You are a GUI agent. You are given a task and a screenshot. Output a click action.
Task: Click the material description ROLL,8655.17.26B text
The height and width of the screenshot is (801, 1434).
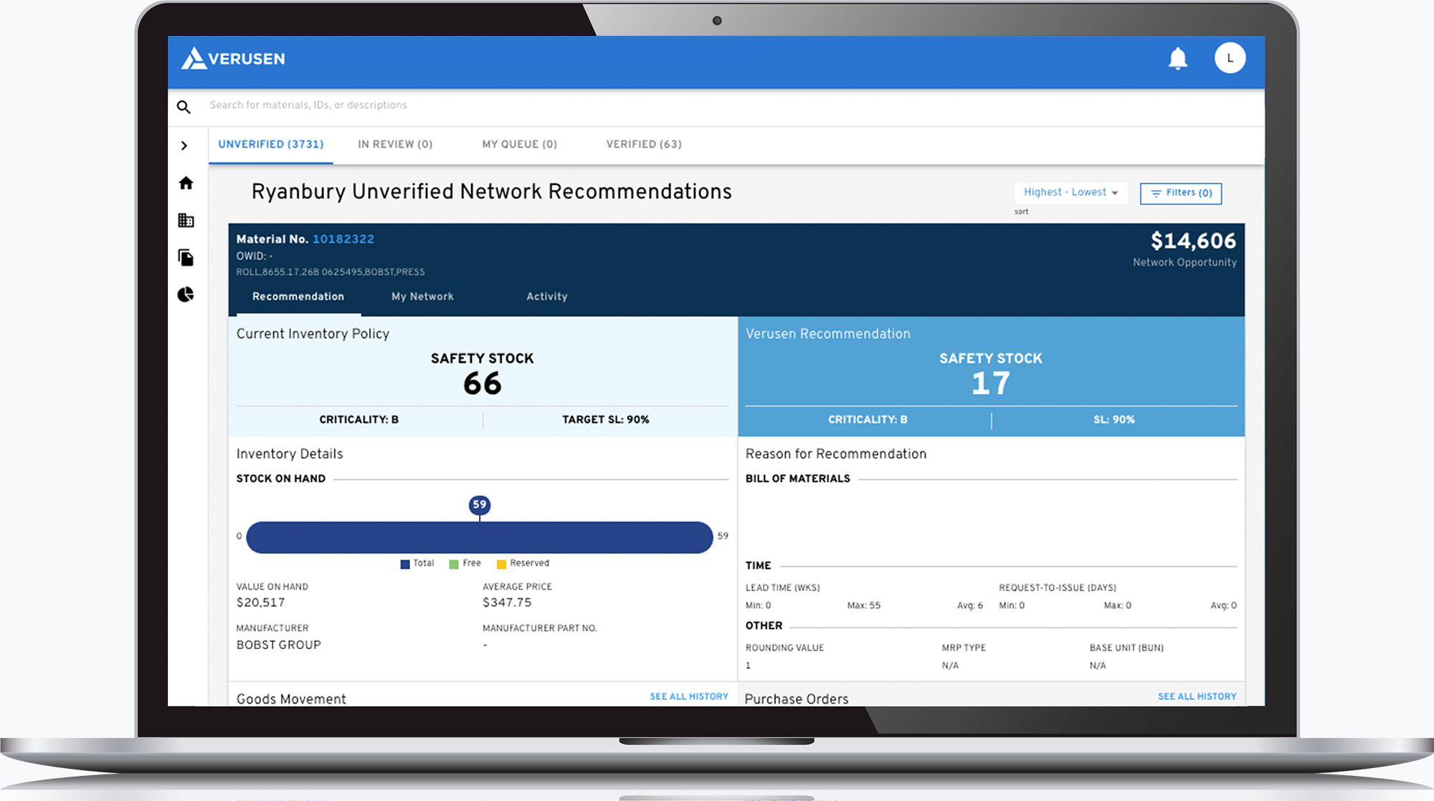coord(331,272)
